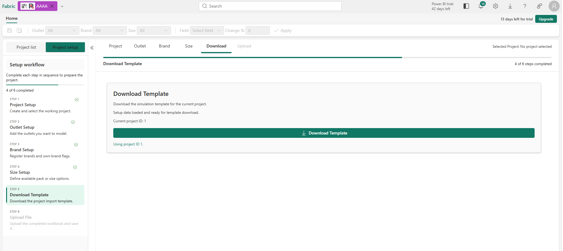
Task: Go to the Size tab
Action: pos(189,46)
